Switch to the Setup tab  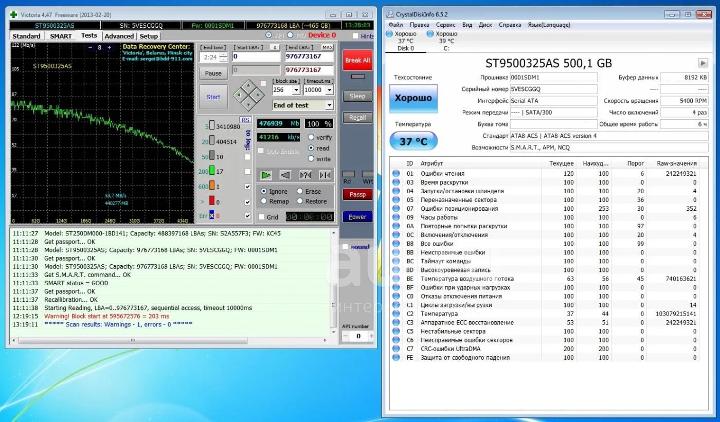[149, 36]
